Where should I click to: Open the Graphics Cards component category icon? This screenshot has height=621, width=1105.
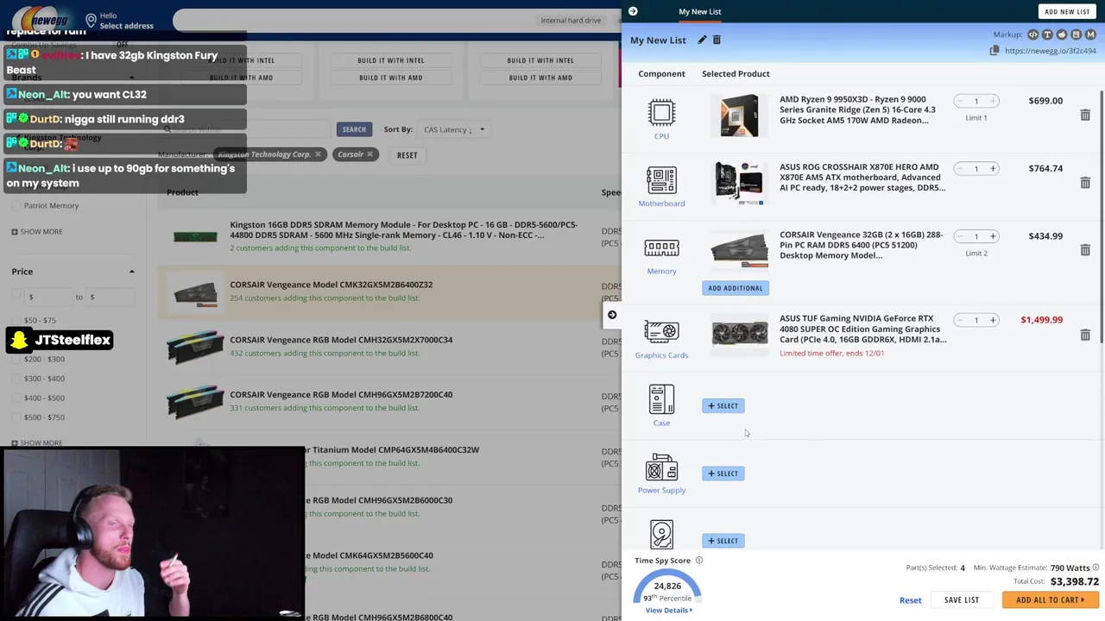coord(661,332)
